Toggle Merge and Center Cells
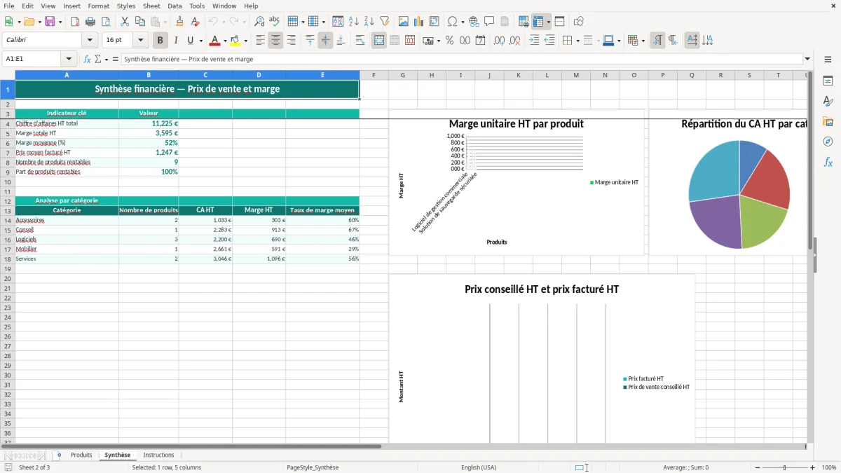Viewport: 841px width, 473px height. click(379, 41)
